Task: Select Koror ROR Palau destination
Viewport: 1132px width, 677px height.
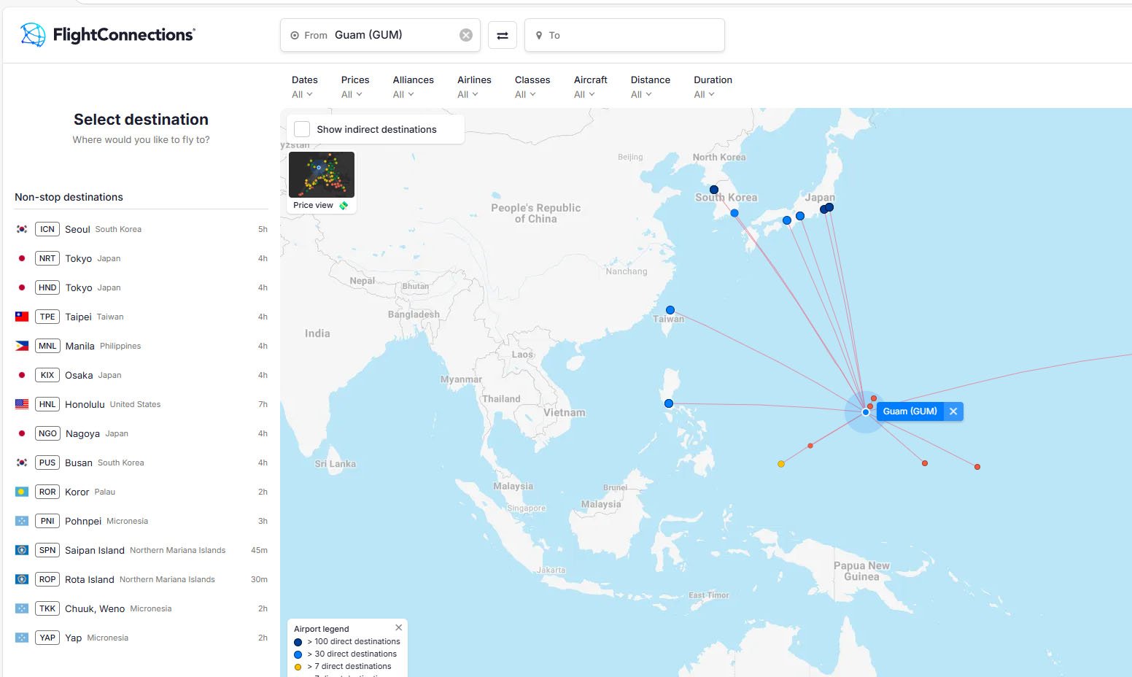Action: [x=141, y=492]
